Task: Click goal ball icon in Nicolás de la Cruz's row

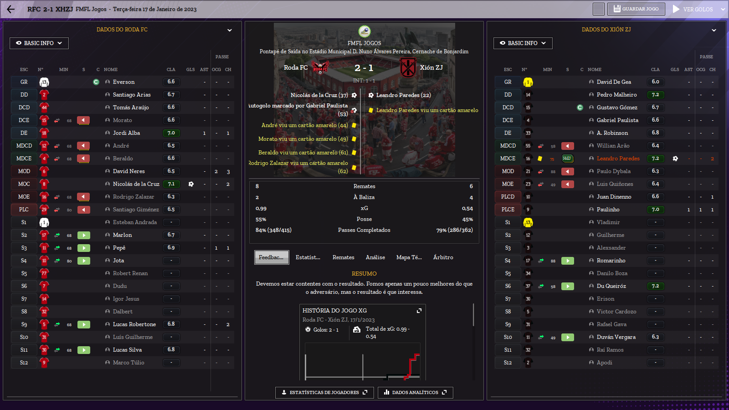Action: pos(191,184)
